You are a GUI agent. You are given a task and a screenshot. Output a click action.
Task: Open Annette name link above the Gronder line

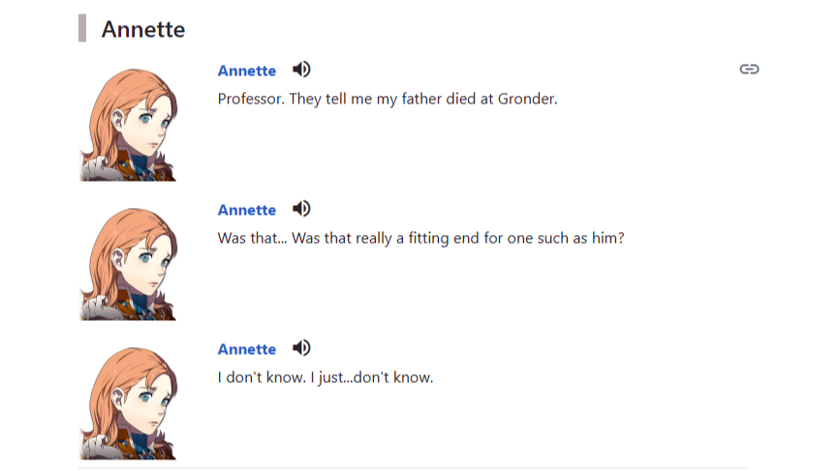pos(246,71)
